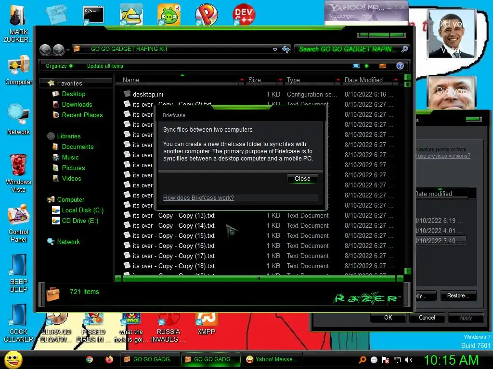
Task: Click the preview pane icon in Explorer toolbar
Action: tap(383, 66)
